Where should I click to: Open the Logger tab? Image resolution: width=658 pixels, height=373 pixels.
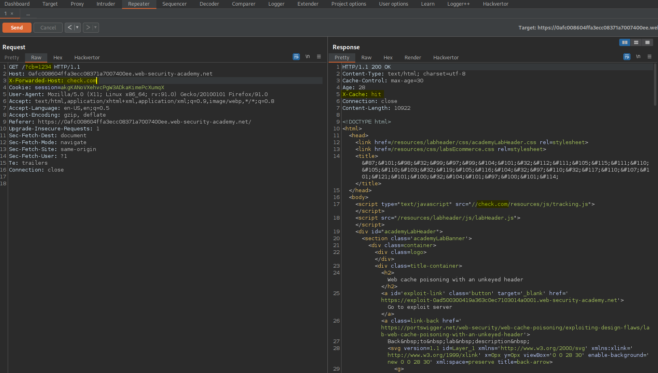click(x=276, y=4)
